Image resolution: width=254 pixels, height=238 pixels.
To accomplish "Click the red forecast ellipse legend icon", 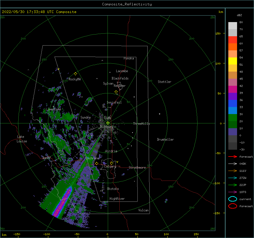I will point(233,206).
